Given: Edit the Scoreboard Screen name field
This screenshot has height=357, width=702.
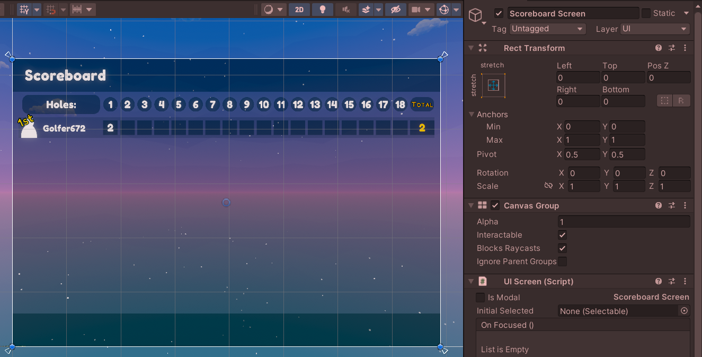Looking at the screenshot, I should (x=573, y=13).
